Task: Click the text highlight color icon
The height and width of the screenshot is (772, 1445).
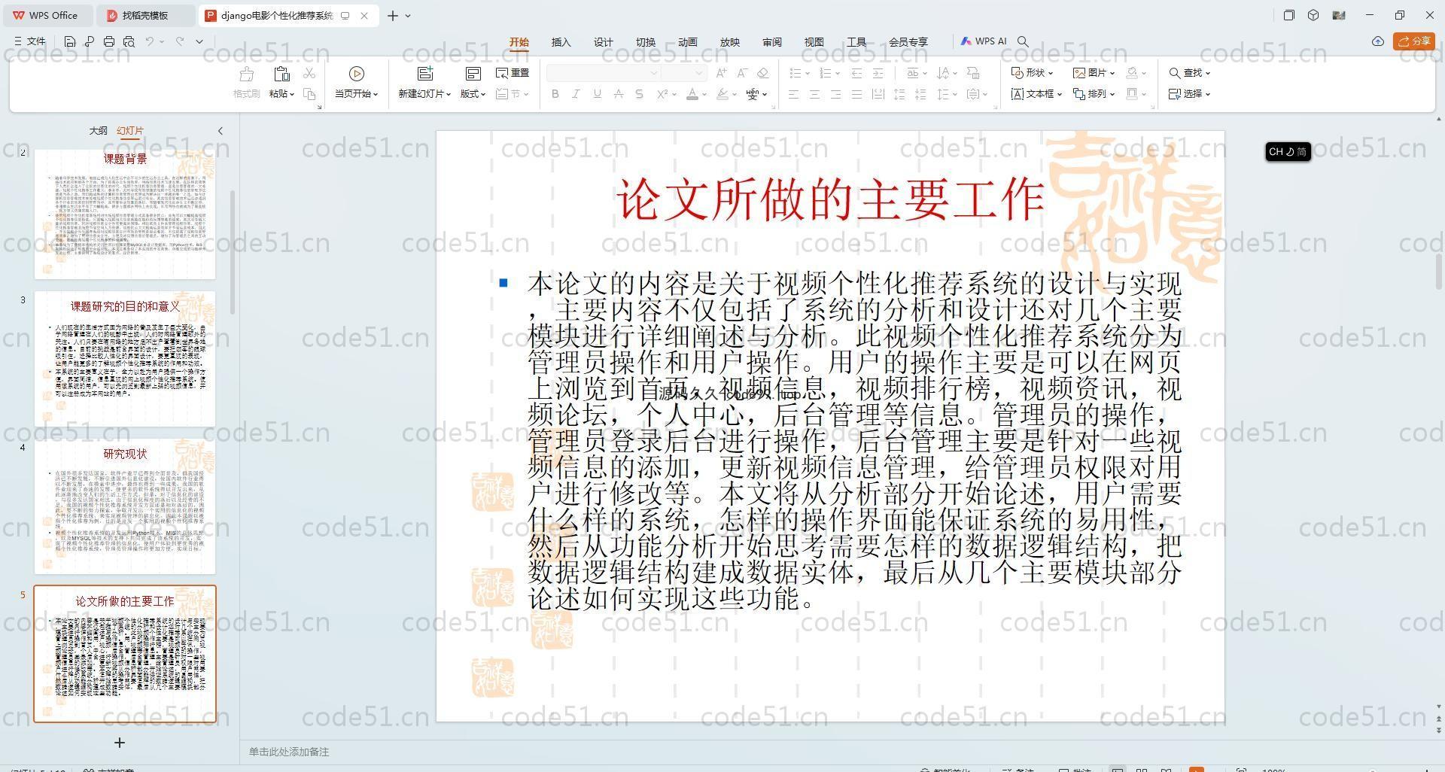Action: (x=722, y=94)
